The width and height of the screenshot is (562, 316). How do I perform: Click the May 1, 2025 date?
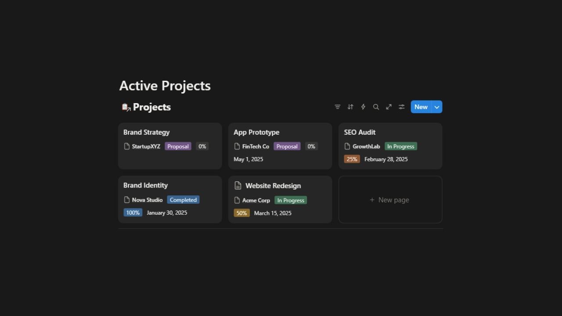[x=249, y=159]
